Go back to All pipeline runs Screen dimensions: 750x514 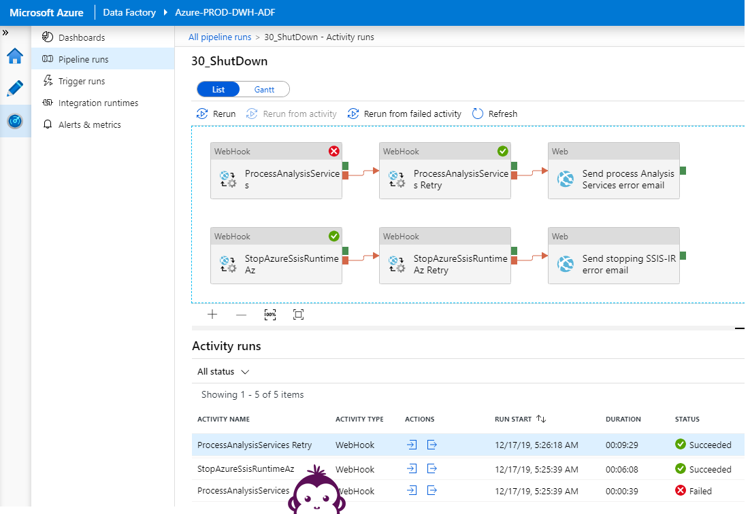[x=220, y=37]
